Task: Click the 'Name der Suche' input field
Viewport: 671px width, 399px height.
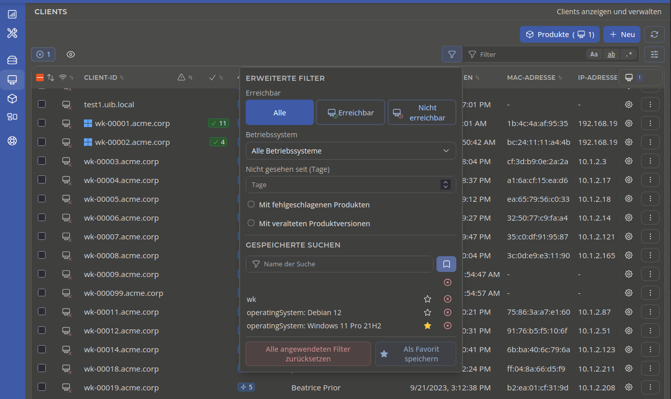Action: coord(339,264)
